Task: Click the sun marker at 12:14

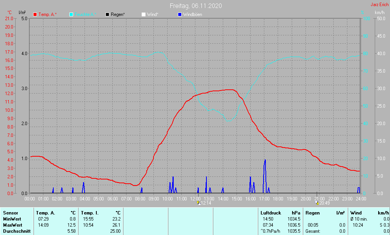Action: (198, 203)
